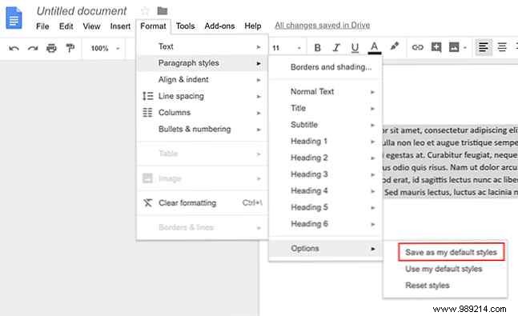Choose Use my default styles
Image resolution: width=518 pixels, height=316 pixels.
pyautogui.click(x=444, y=269)
